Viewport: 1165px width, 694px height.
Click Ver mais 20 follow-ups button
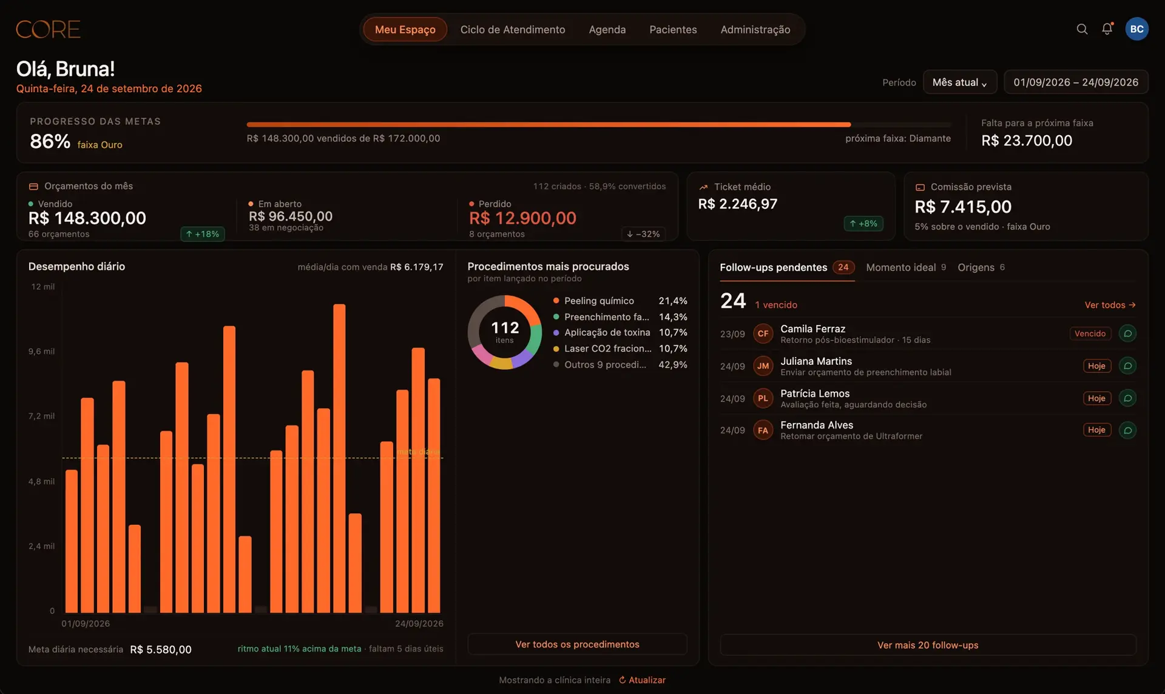coord(928,645)
